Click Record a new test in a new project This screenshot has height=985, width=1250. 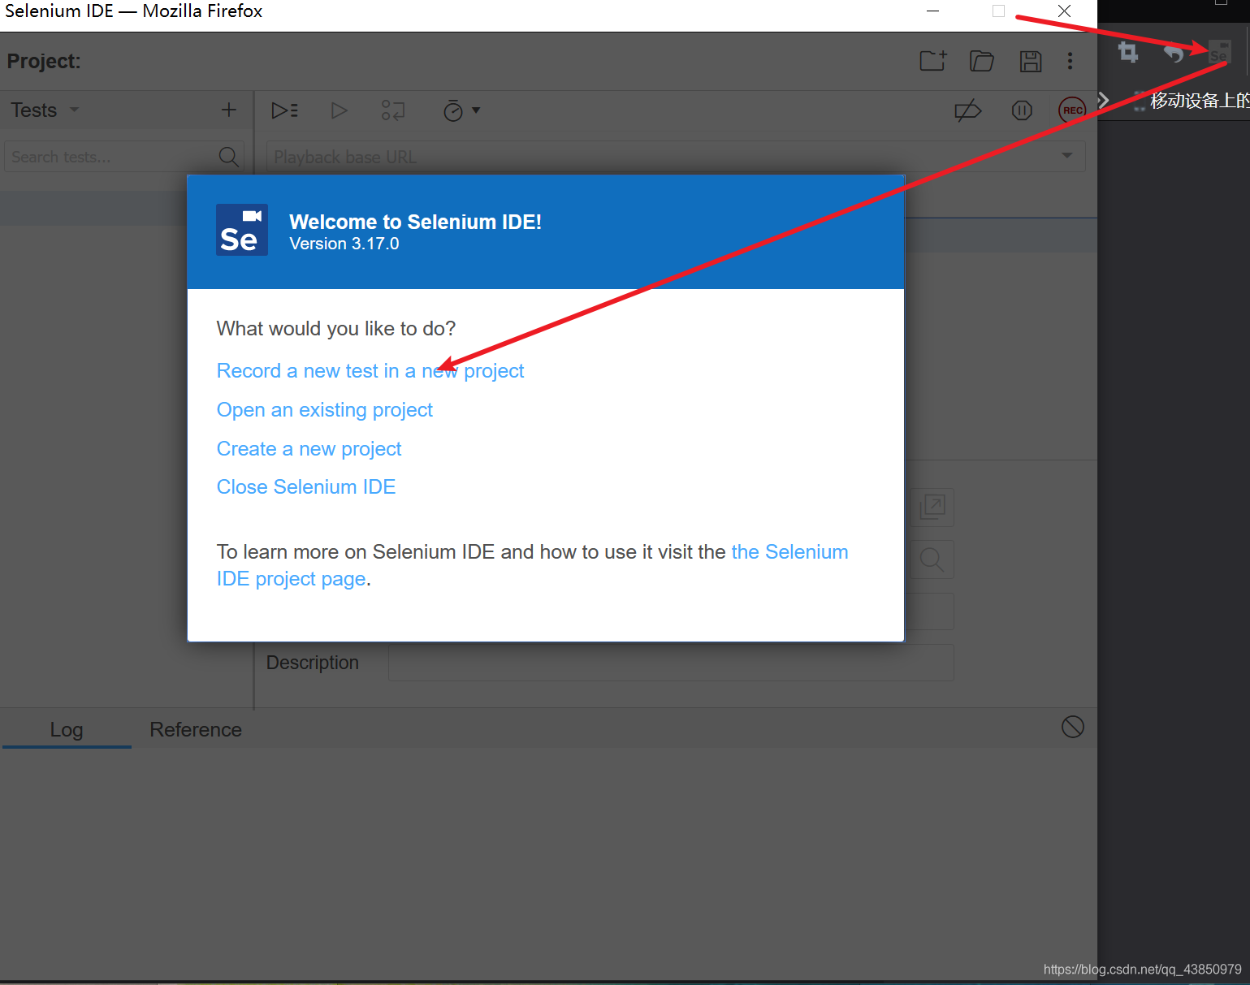click(370, 371)
